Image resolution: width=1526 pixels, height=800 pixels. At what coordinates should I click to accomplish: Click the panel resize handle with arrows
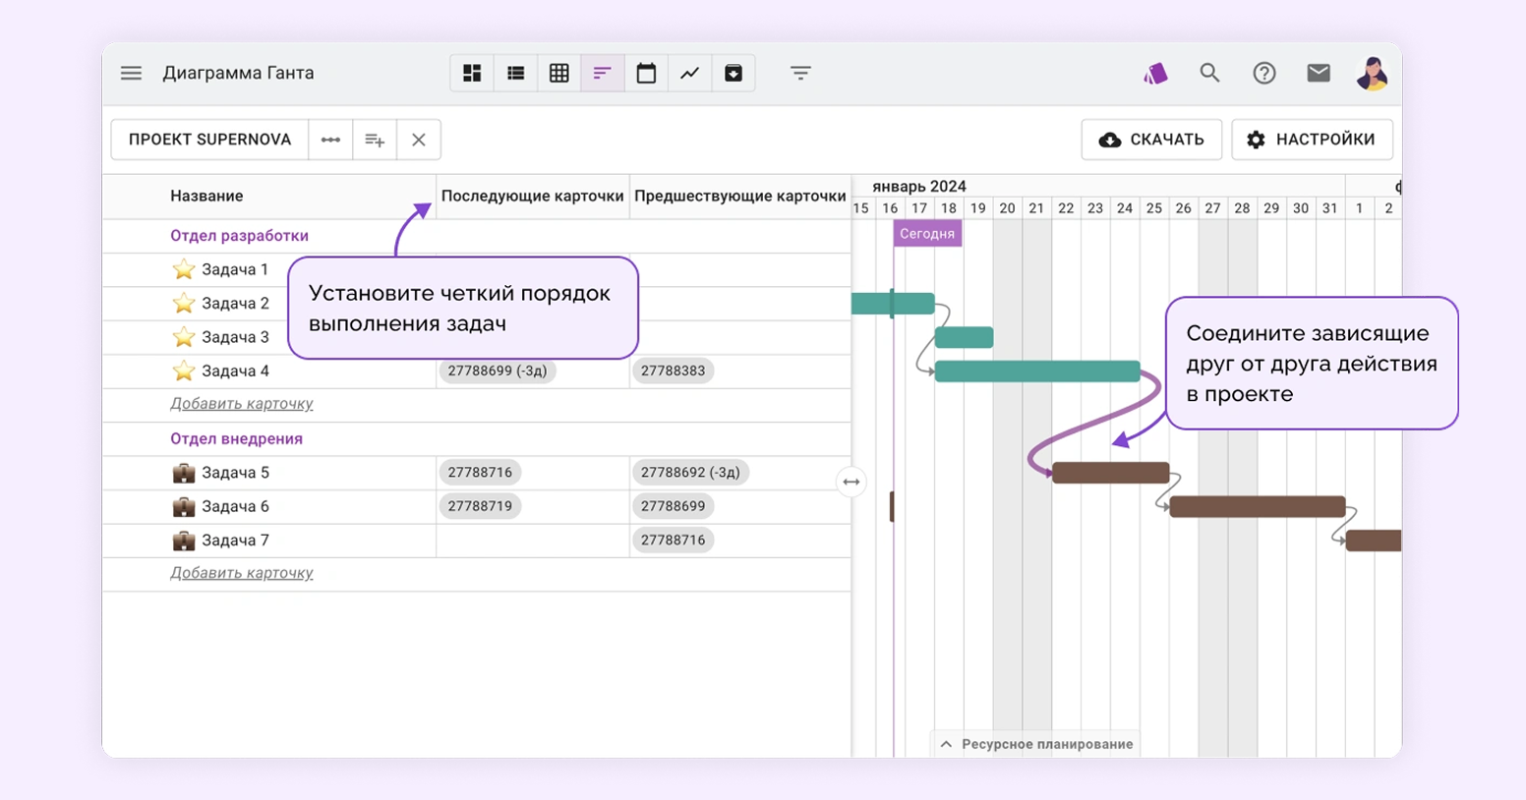click(851, 482)
